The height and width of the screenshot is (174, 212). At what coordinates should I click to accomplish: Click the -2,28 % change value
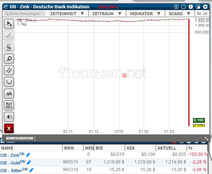point(199,162)
